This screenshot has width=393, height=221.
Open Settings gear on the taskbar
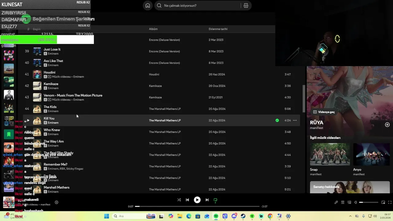(288, 216)
